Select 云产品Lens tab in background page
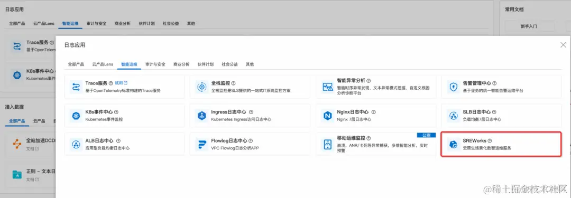The image size is (571, 198). (x=44, y=23)
